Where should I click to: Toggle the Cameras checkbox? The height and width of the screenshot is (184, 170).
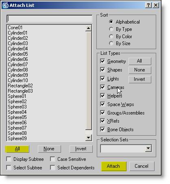[102, 87]
